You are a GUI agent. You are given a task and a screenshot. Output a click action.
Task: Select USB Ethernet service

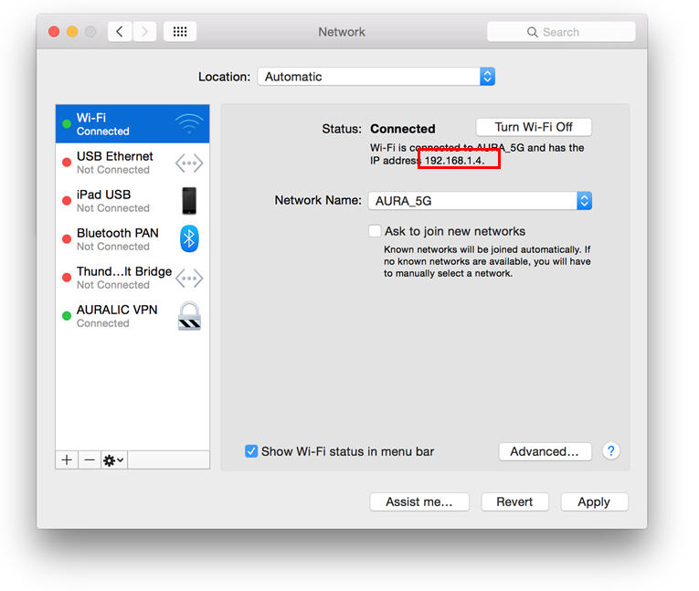(x=132, y=163)
